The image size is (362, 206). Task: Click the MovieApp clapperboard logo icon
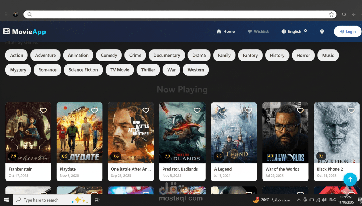6,31
